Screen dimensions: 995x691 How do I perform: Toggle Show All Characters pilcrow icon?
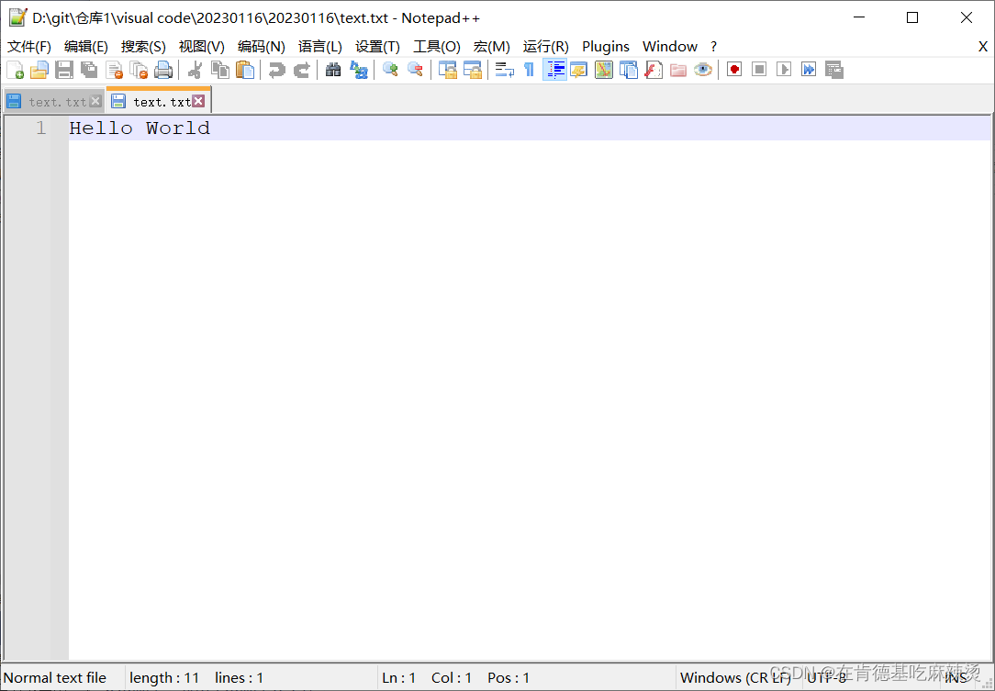(x=529, y=69)
